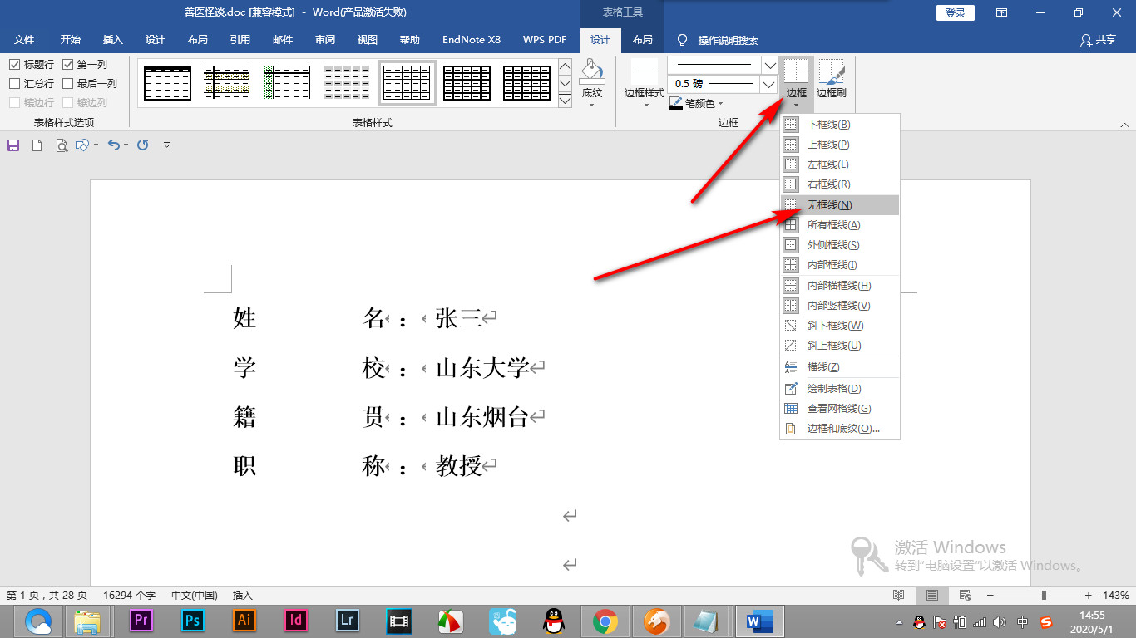Create a new blank document icon
The height and width of the screenshot is (638, 1136).
37,145
